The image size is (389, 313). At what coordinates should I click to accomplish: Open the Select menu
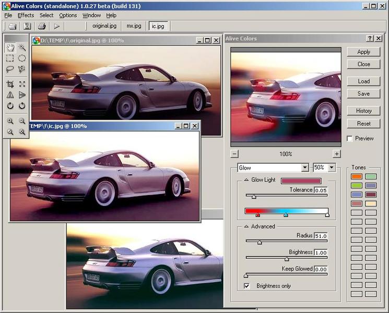click(x=46, y=15)
